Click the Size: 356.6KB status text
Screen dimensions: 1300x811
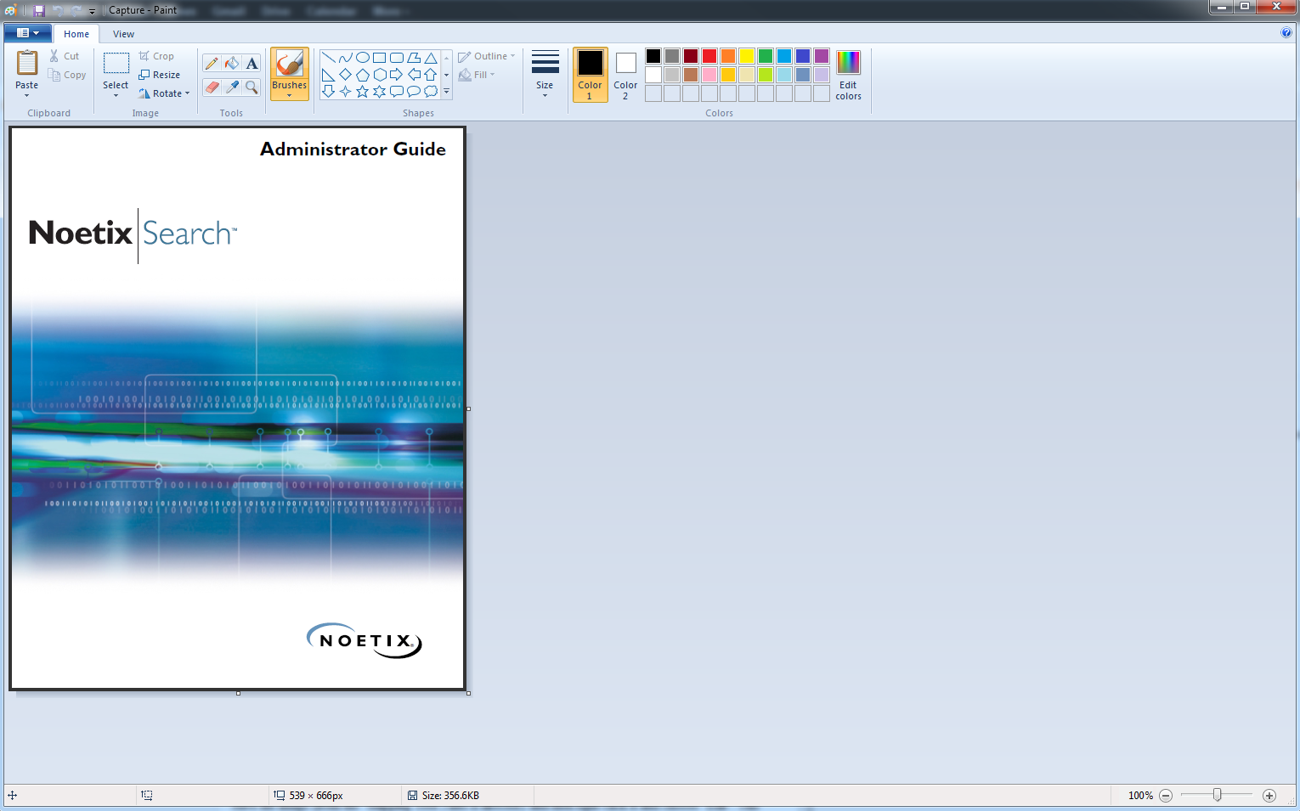click(450, 796)
